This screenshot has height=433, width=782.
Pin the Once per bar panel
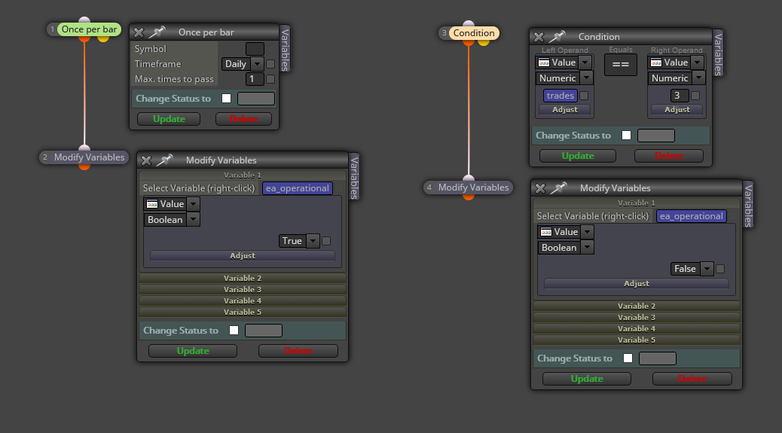pos(157,32)
